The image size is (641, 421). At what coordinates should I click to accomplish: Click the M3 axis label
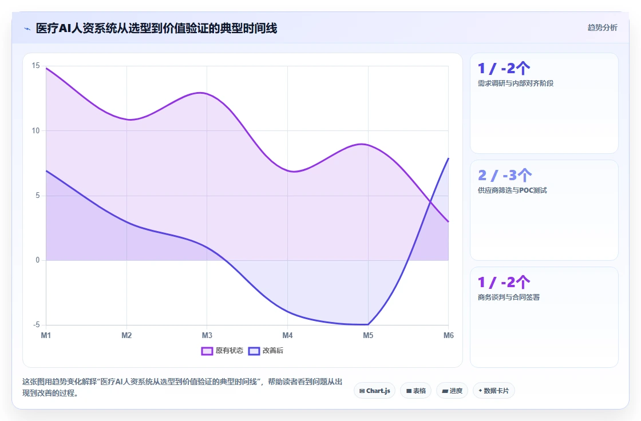click(207, 336)
